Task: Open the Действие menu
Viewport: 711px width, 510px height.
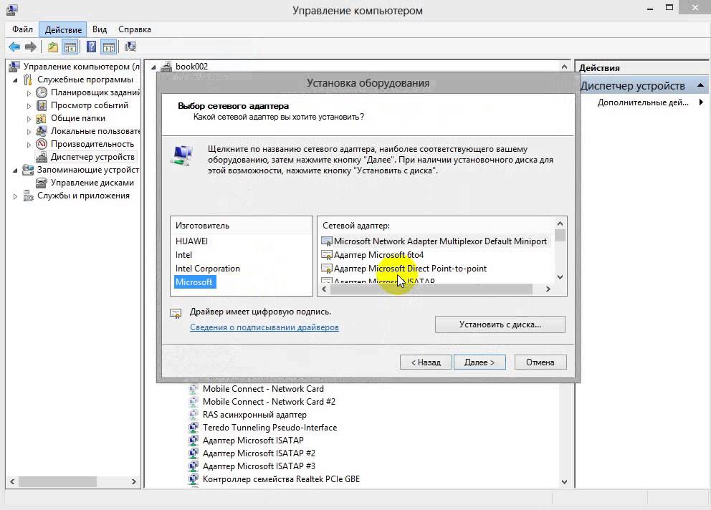Action: [63, 29]
